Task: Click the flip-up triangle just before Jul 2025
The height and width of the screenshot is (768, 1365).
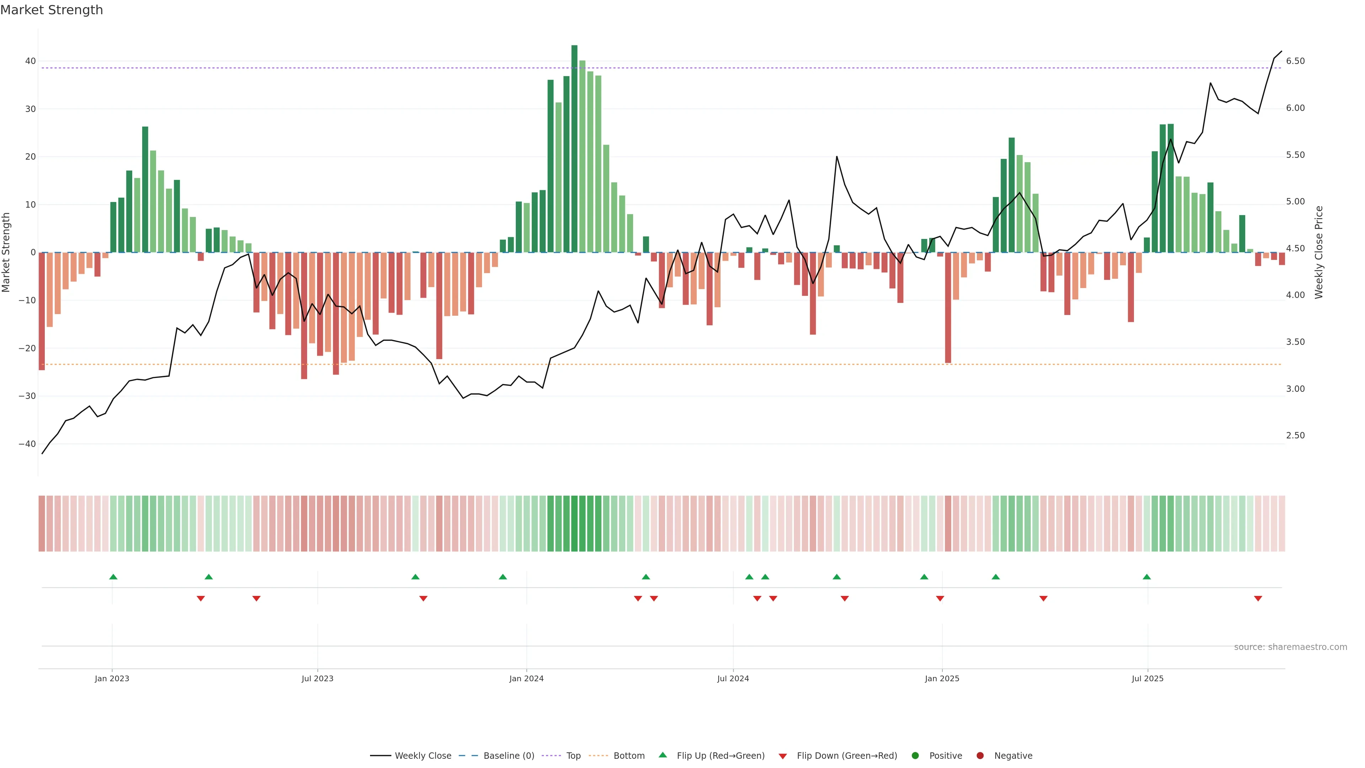Action: [1147, 577]
